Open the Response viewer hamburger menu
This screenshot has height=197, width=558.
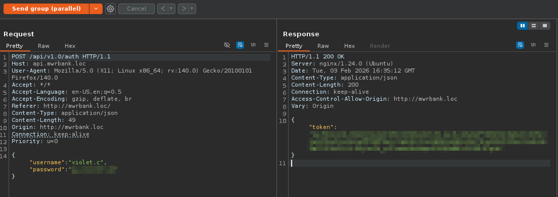pyautogui.click(x=546, y=45)
